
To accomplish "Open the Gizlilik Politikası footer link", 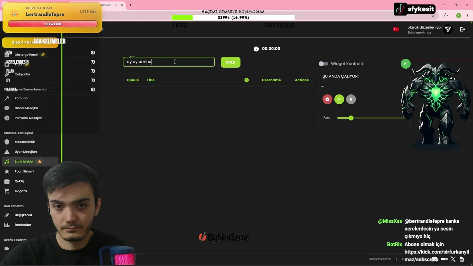I will [x=380, y=259].
